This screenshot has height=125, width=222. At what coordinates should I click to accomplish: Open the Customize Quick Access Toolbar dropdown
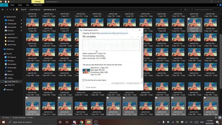[x=11, y=2]
